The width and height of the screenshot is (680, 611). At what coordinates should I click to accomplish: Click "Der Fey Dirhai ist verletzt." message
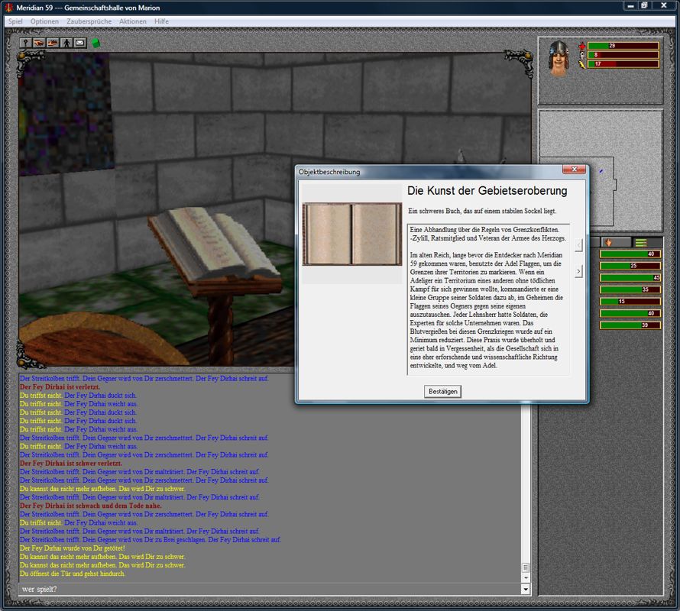point(60,386)
